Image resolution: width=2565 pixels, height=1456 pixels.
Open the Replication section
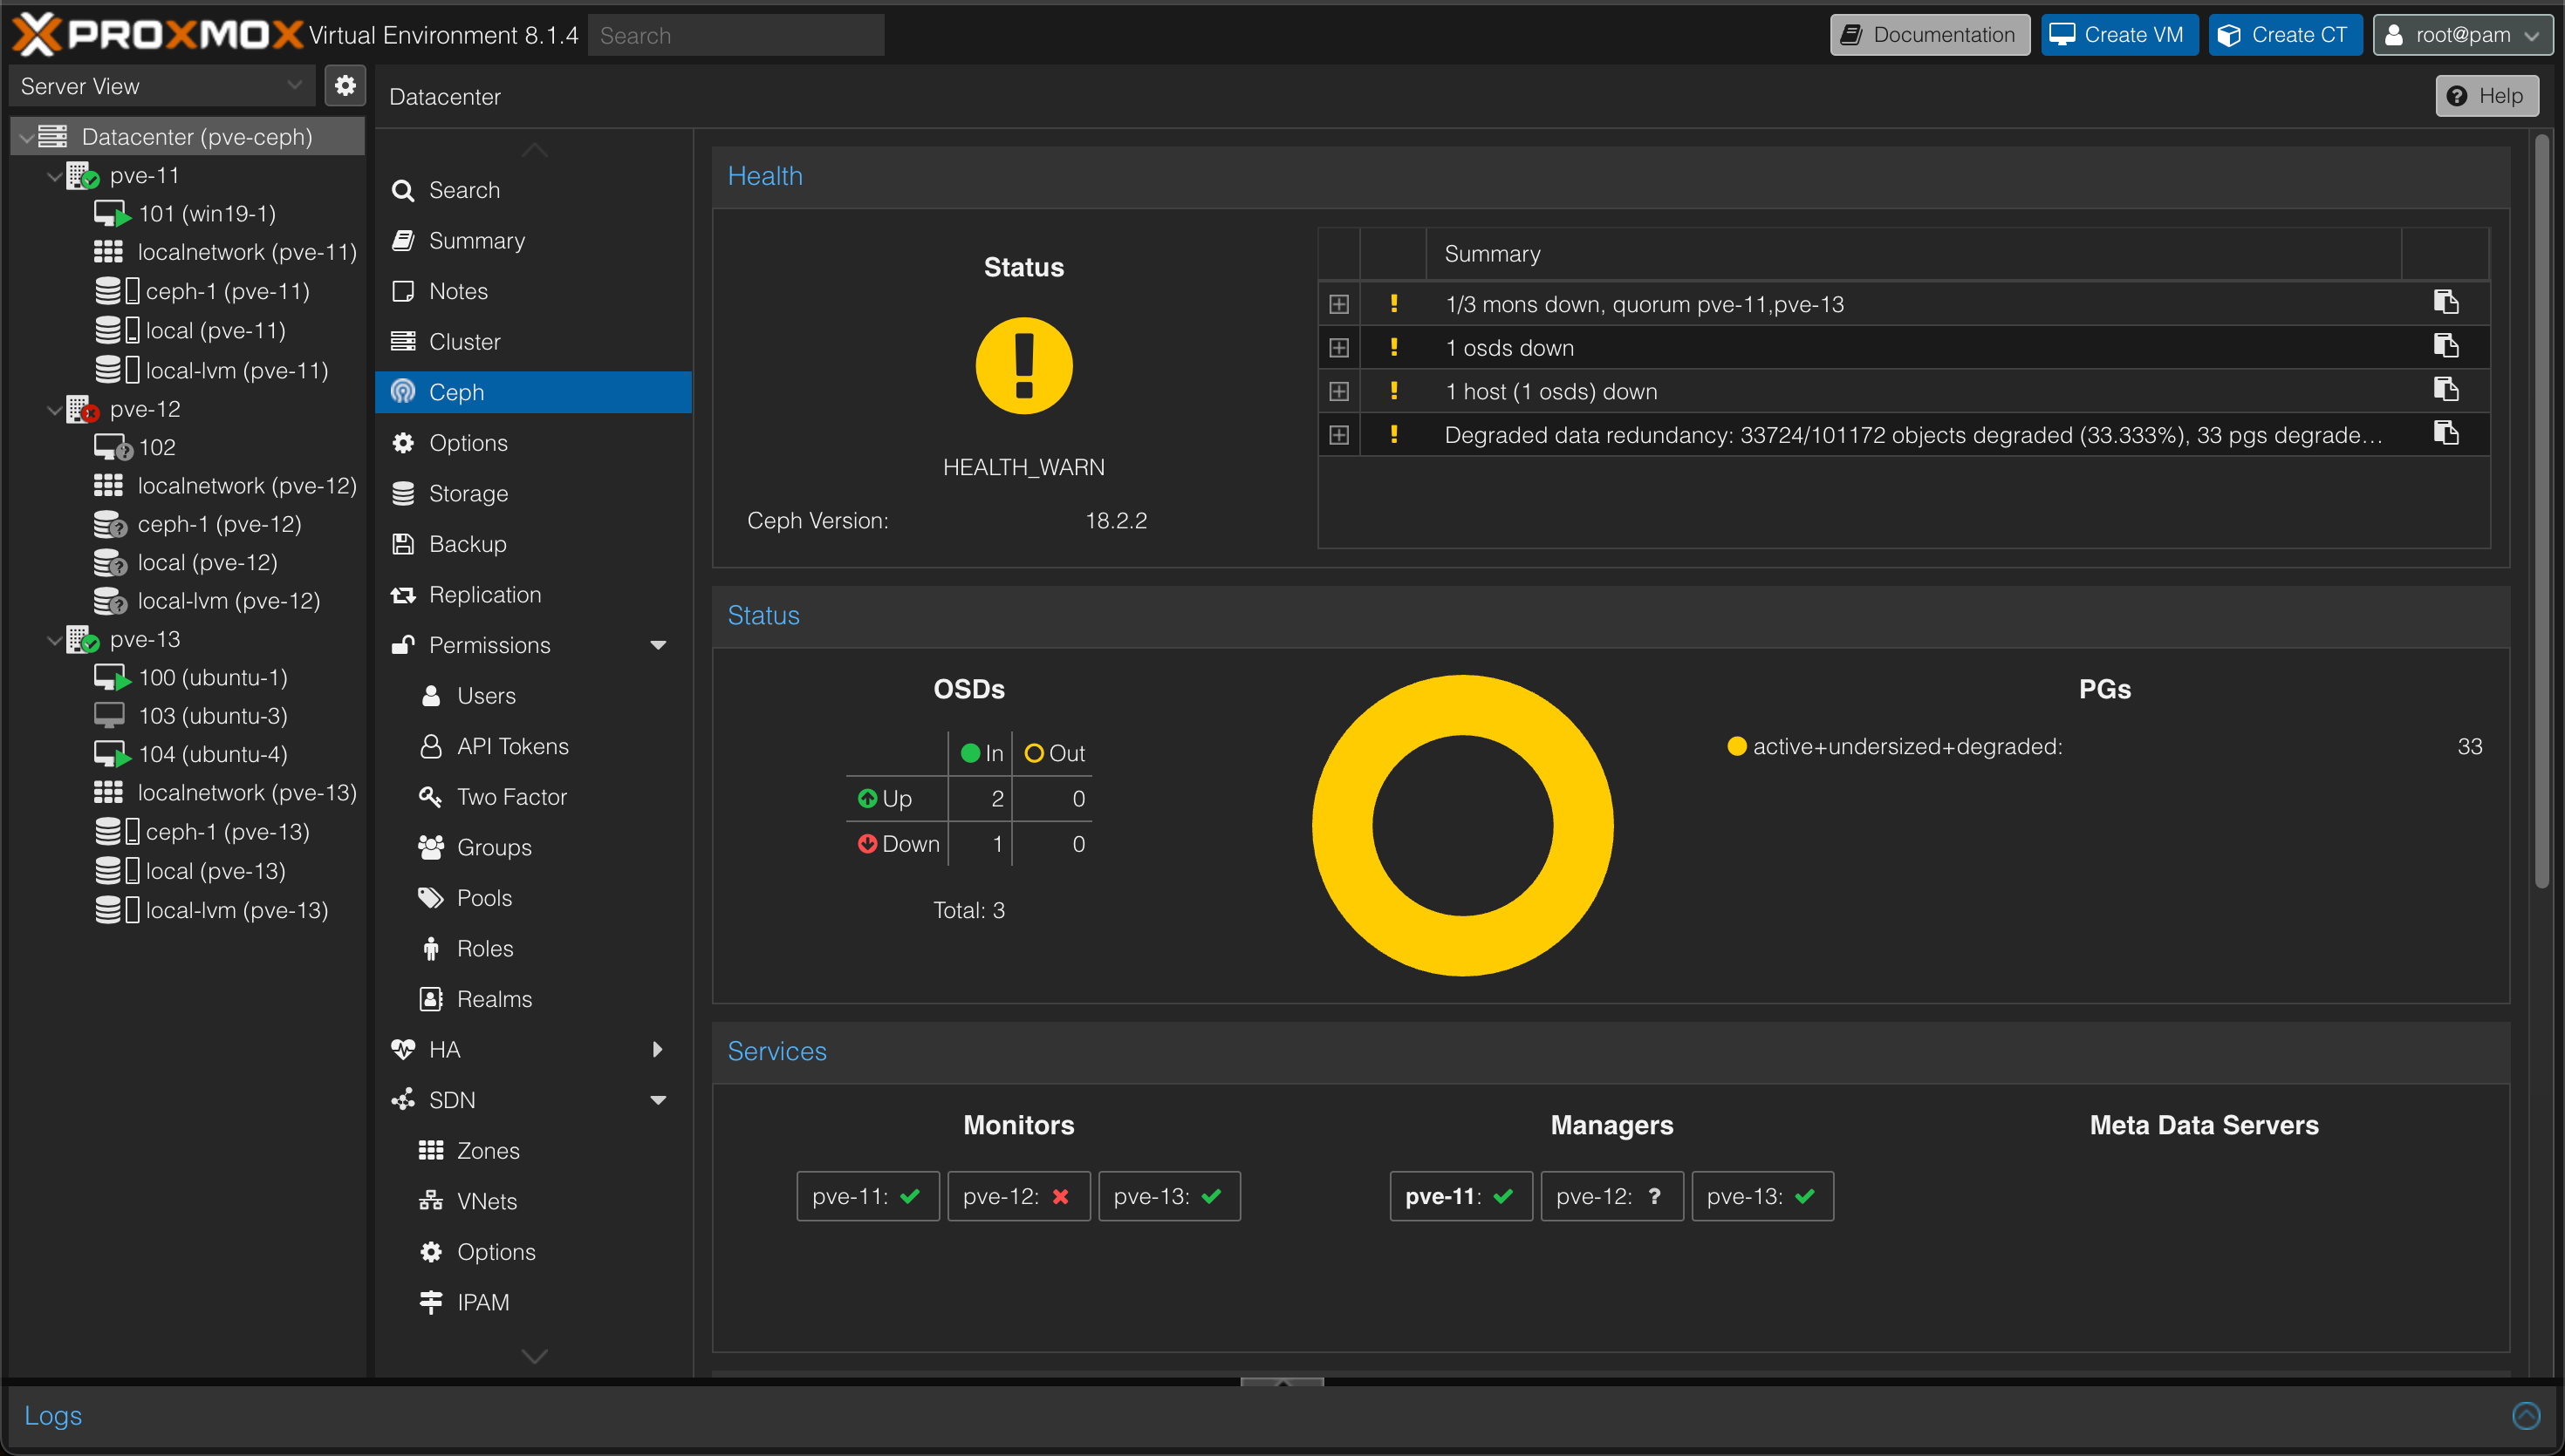[533, 595]
